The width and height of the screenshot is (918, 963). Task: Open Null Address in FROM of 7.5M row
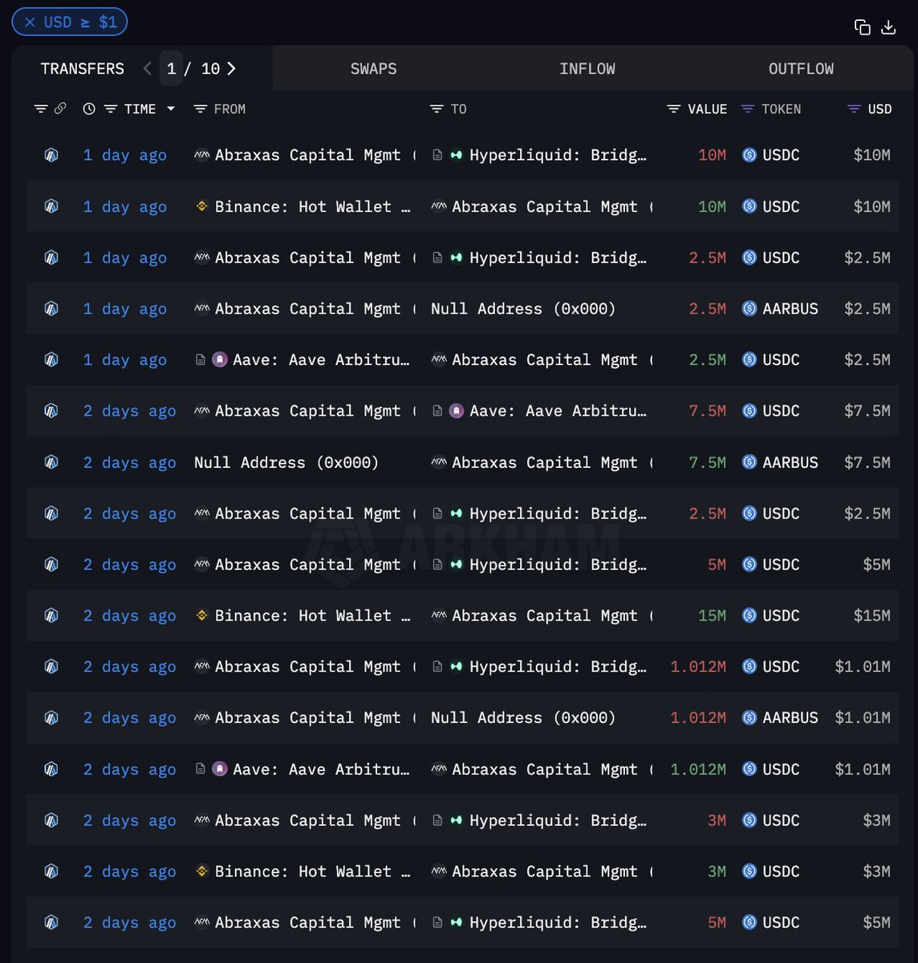pos(286,462)
